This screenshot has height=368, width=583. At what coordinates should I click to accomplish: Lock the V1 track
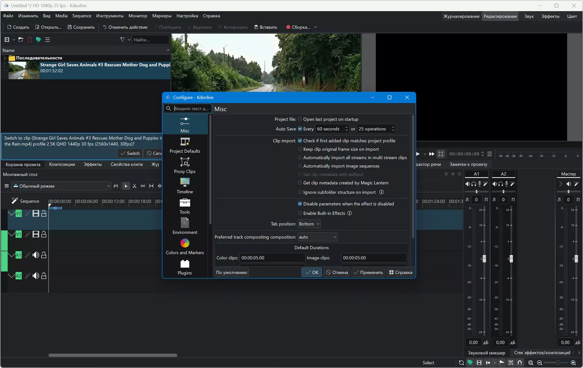pos(44,235)
